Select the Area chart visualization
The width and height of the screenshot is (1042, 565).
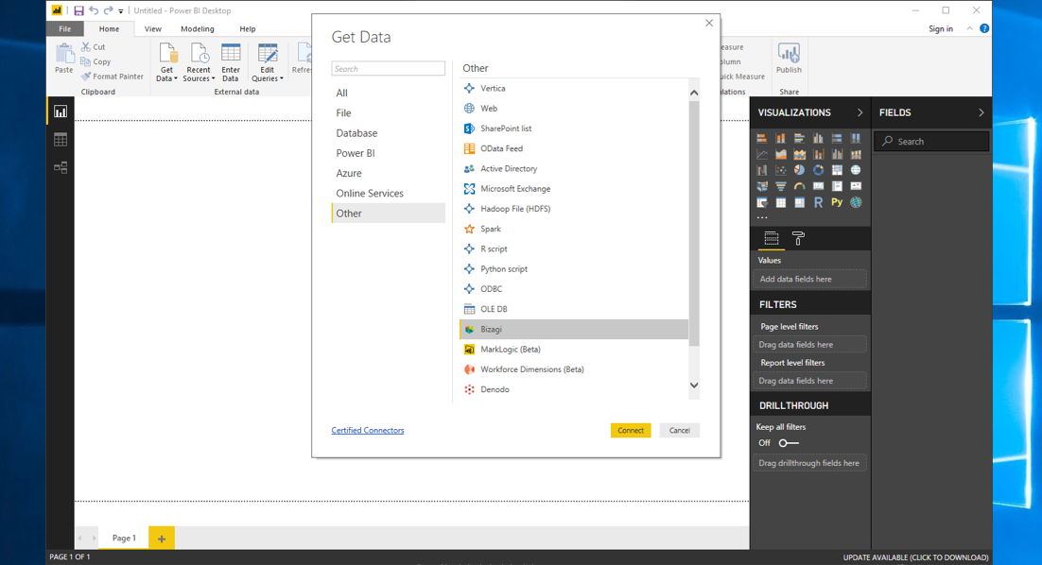point(781,154)
